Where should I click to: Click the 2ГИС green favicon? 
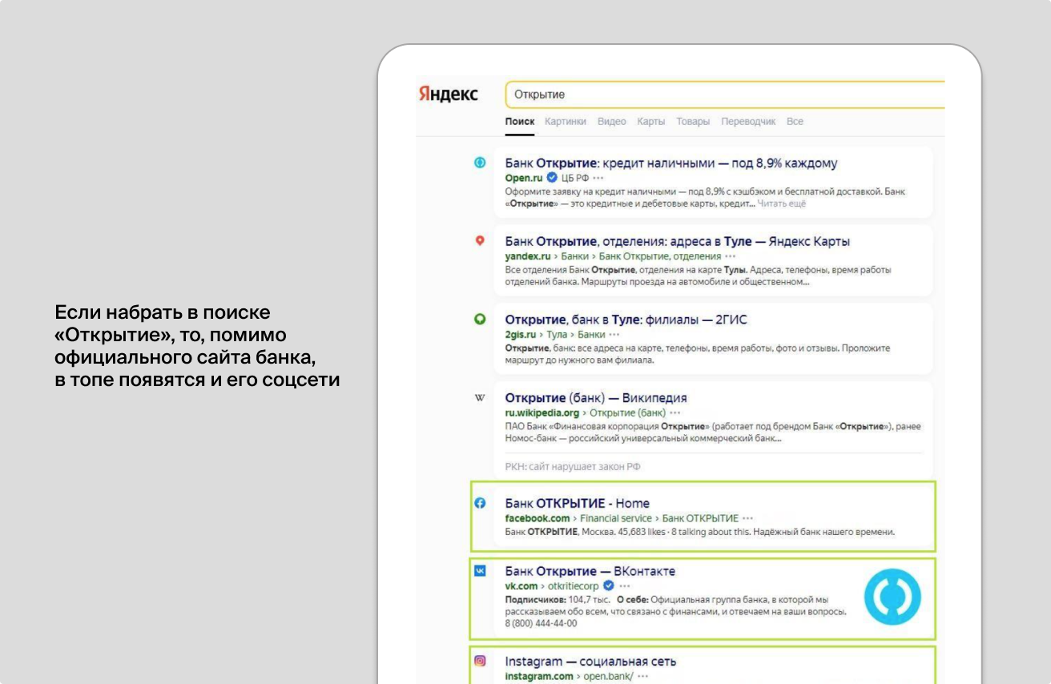480,319
